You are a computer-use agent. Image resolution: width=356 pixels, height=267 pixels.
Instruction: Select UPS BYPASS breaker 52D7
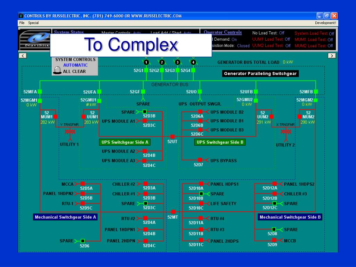pyautogui.click(x=200, y=160)
